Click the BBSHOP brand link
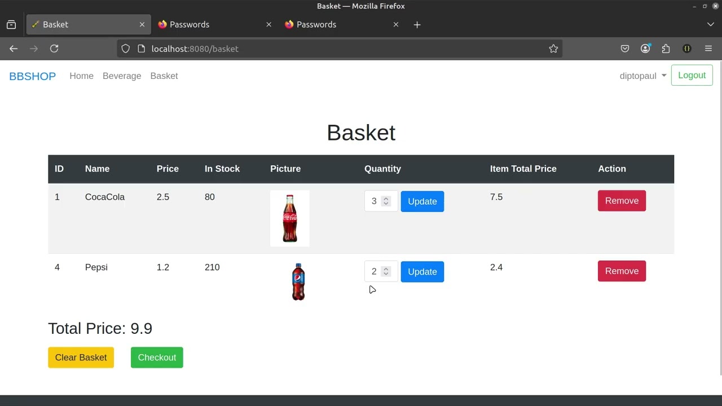The height and width of the screenshot is (406, 722). [x=32, y=76]
